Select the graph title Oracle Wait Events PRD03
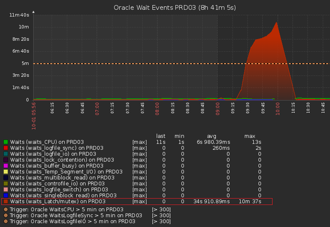330x227 pixels. pyautogui.click(x=175, y=8)
